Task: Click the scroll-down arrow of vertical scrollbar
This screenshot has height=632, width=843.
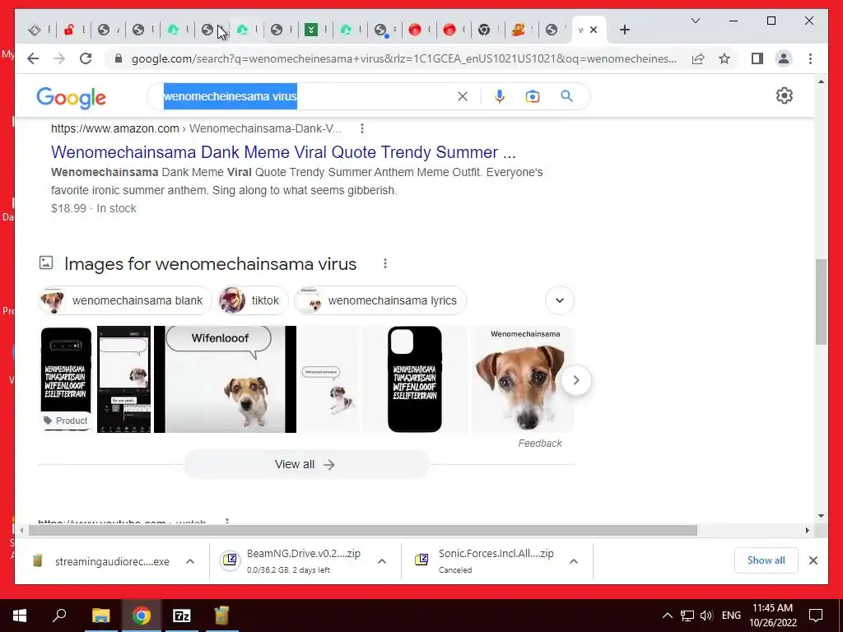Action: [821, 516]
